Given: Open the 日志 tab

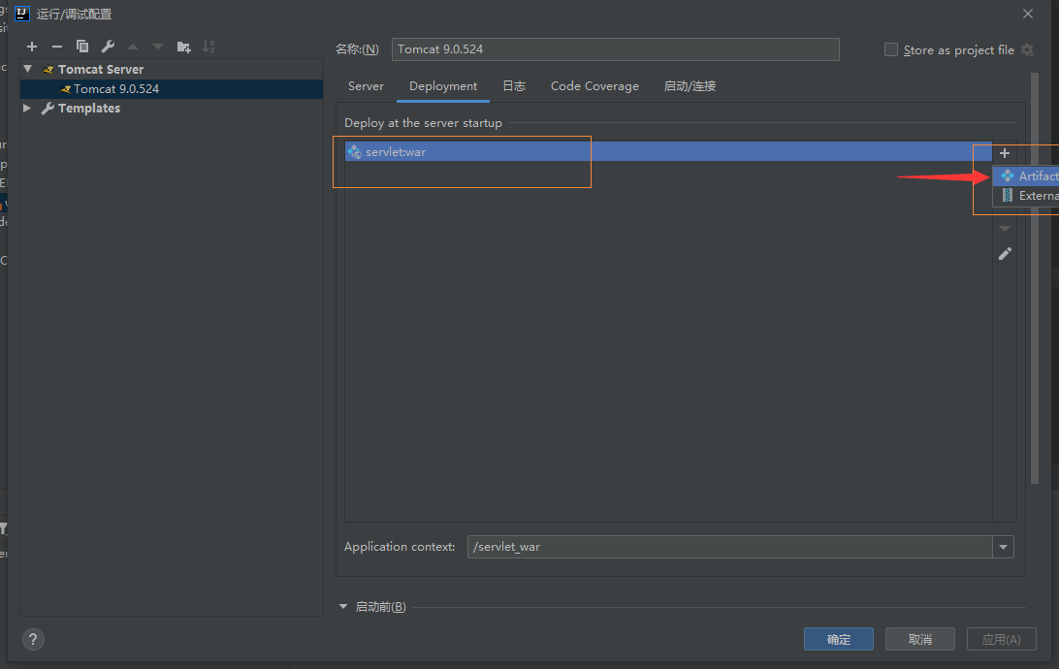Looking at the screenshot, I should (514, 86).
